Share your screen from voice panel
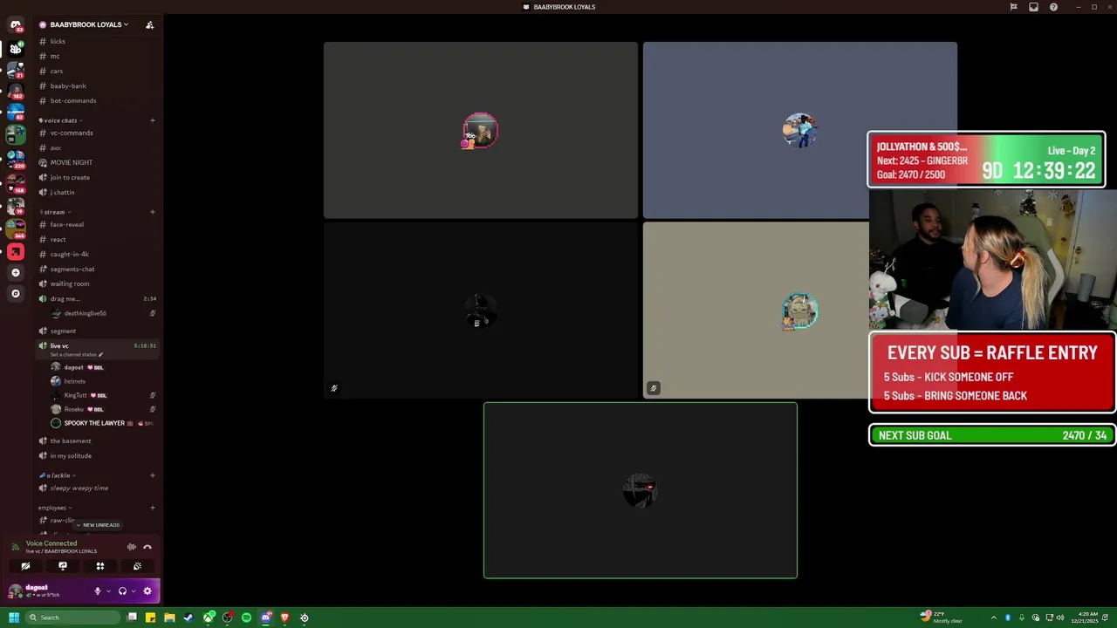 pos(63,566)
